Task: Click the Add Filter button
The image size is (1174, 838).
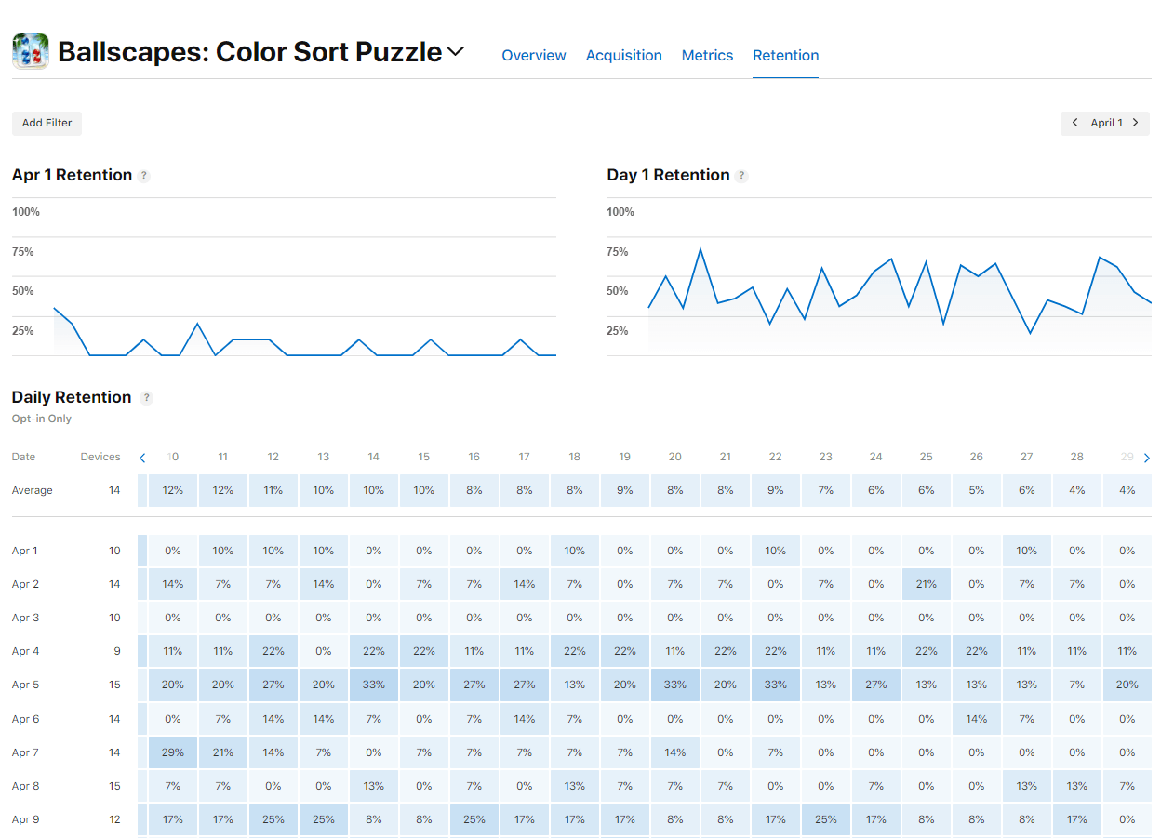Action: [47, 123]
